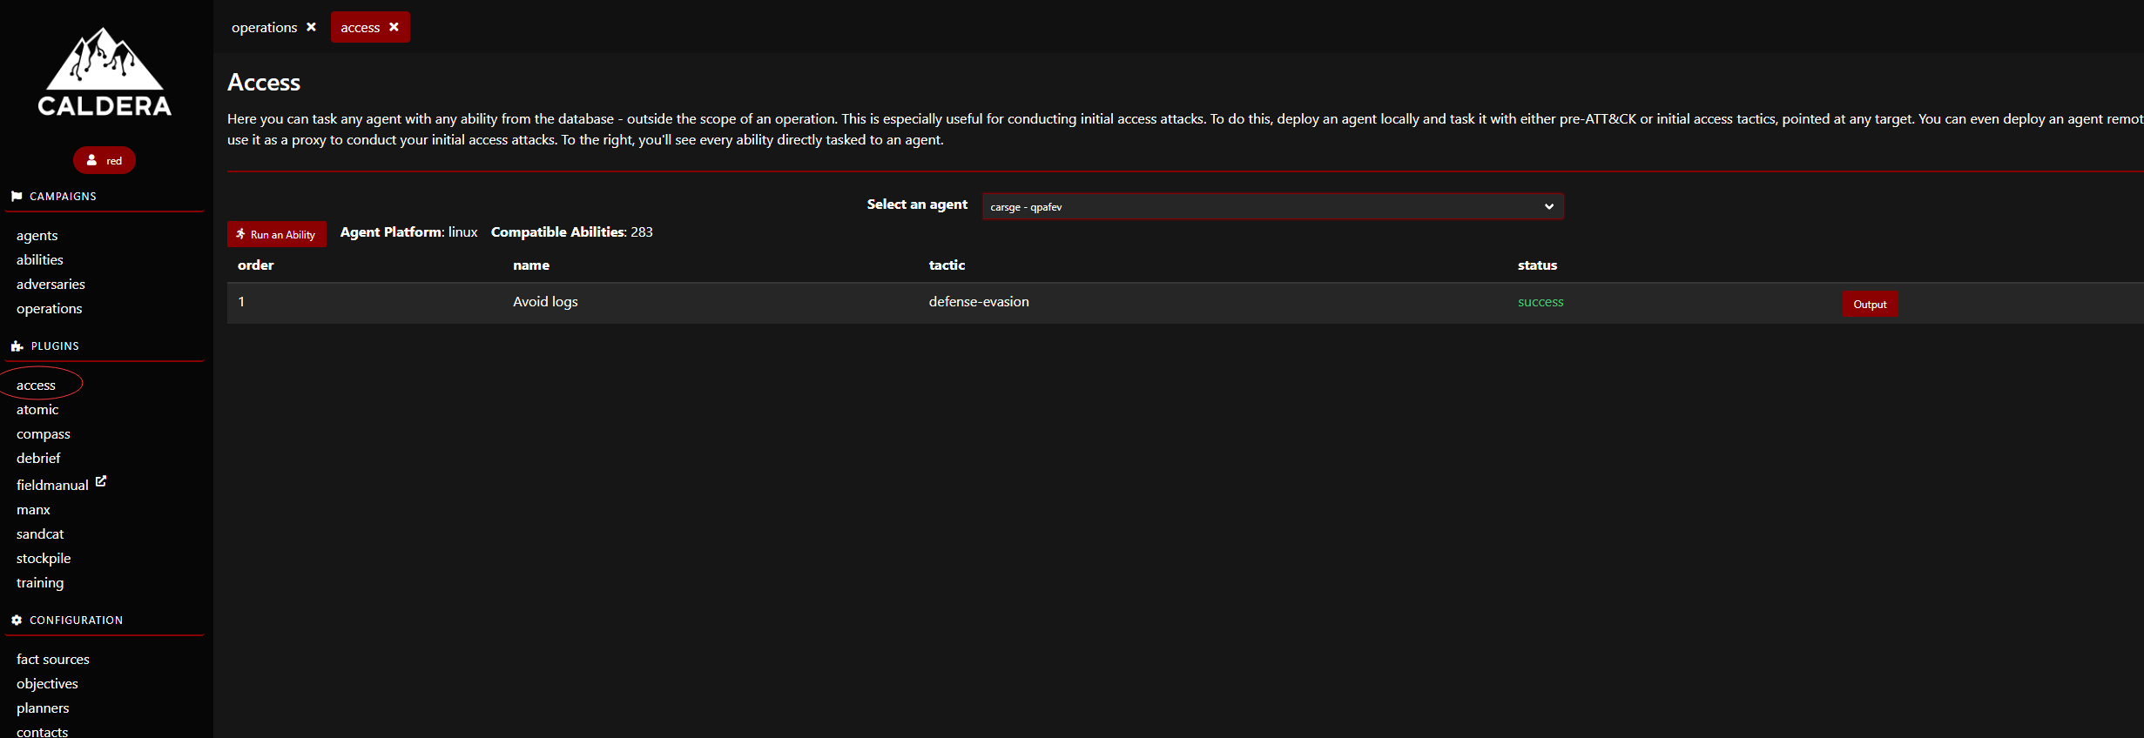Viewport: 2144px width, 738px height.
Task: Open fact sources configuration
Action: [x=53, y=659]
